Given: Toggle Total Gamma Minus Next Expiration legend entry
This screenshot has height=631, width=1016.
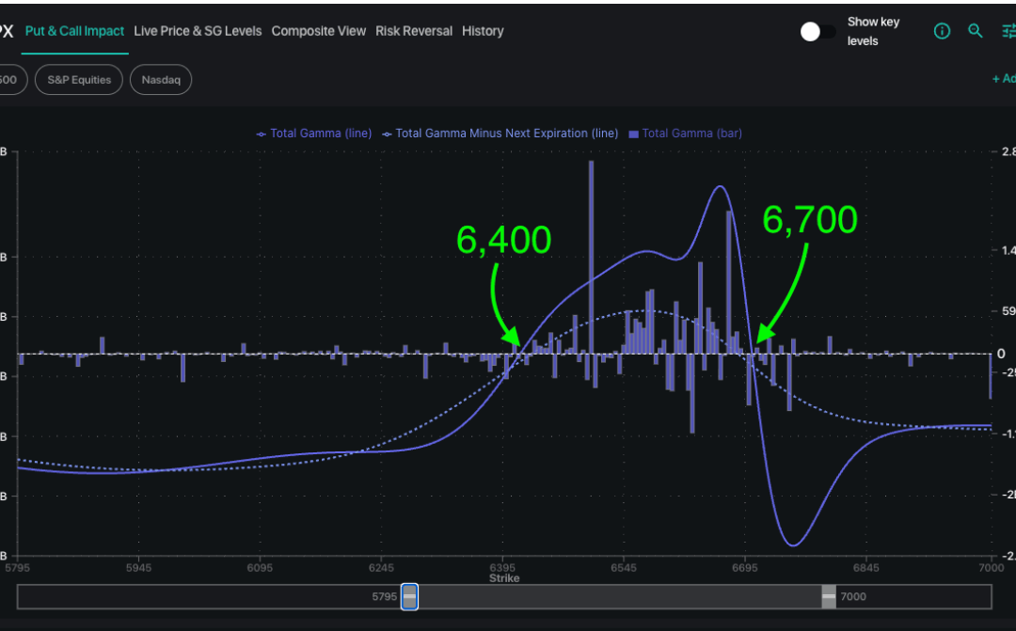Looking at the screenshot, I should (x=502, y=133).
